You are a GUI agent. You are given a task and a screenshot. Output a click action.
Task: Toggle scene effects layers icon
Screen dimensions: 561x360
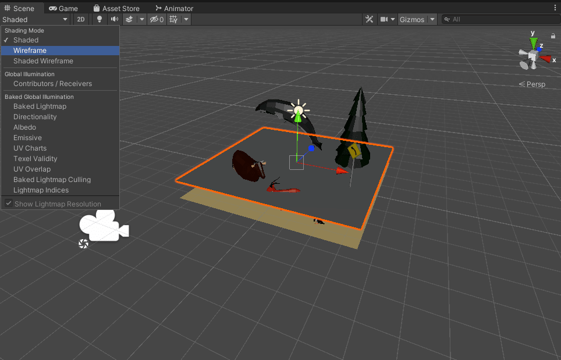(x=129, y=19)
